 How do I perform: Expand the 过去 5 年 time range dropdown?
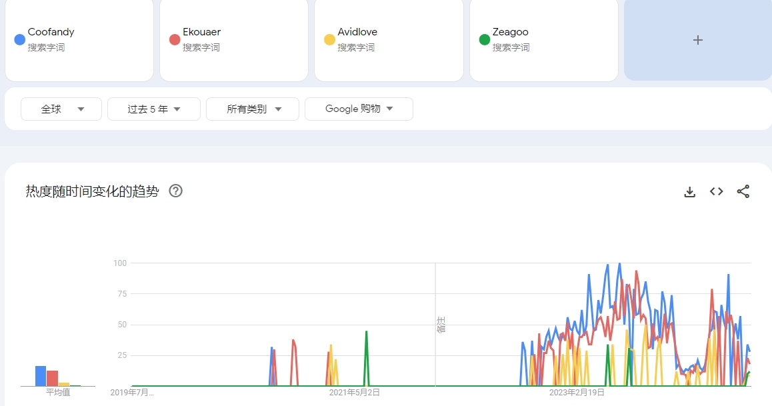pos(153,109)
